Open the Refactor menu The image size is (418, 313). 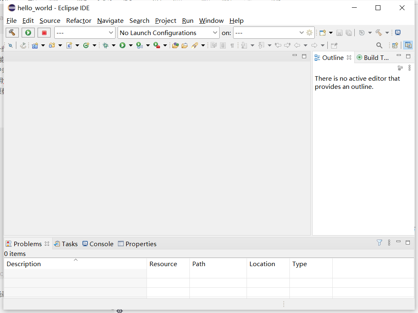pyautogui.click(x=79, y=21)
